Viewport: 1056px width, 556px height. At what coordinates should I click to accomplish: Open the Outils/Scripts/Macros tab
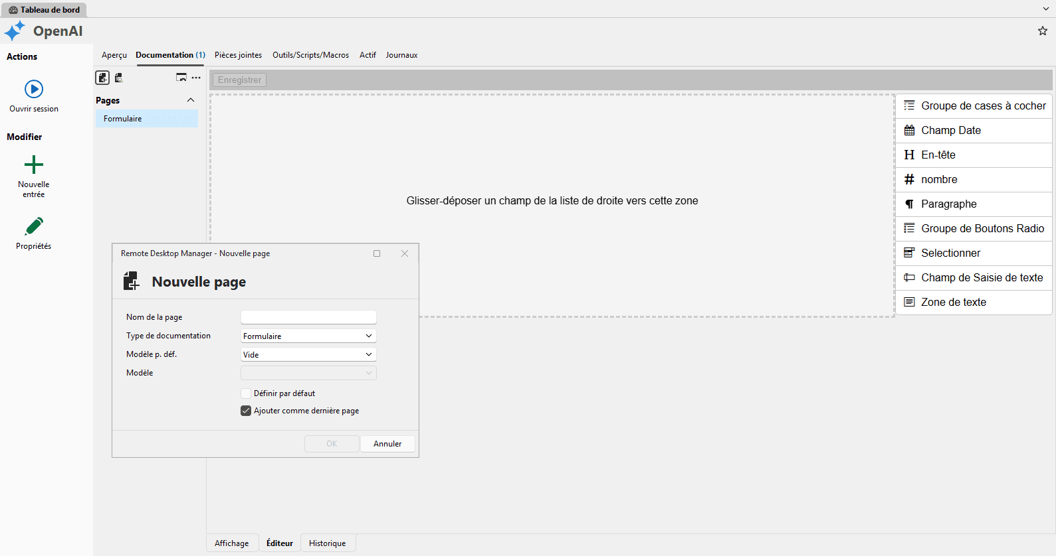pos(310,55)
